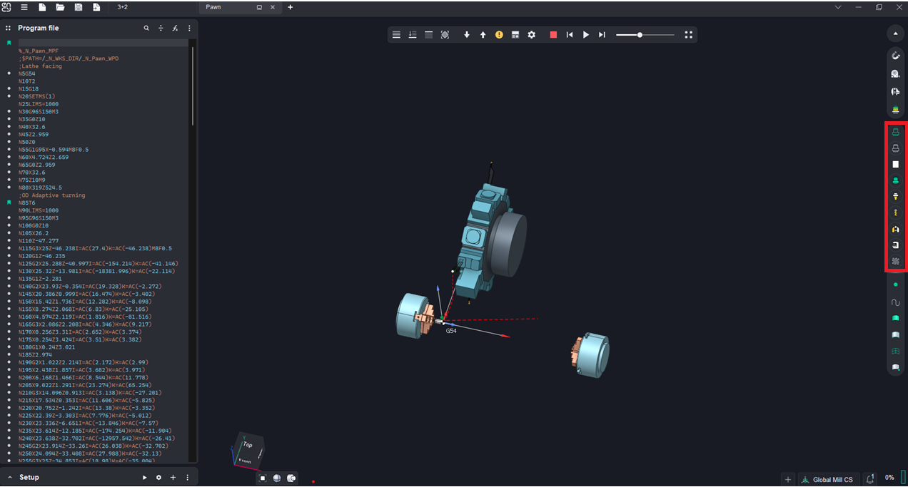Screen dimensions: 908x487
Task: Click the yellow warning indicator icon
Action: click(x=499, y=35)
